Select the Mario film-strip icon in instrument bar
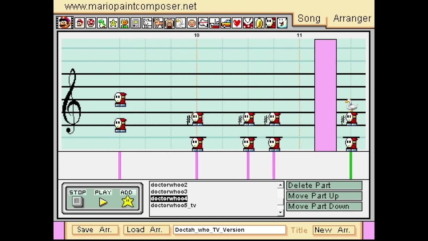Image resolution: width=428 pixels, height=241 pixels. click(64, 23)
